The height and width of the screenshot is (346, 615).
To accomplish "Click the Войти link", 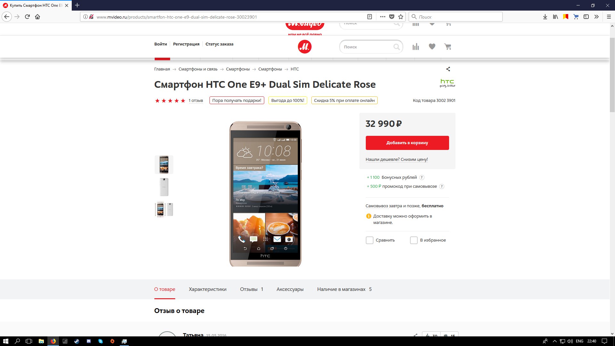I will 160,44.
